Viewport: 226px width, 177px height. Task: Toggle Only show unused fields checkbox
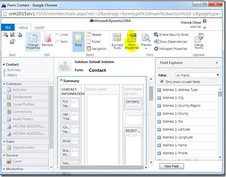pos(162,81)
